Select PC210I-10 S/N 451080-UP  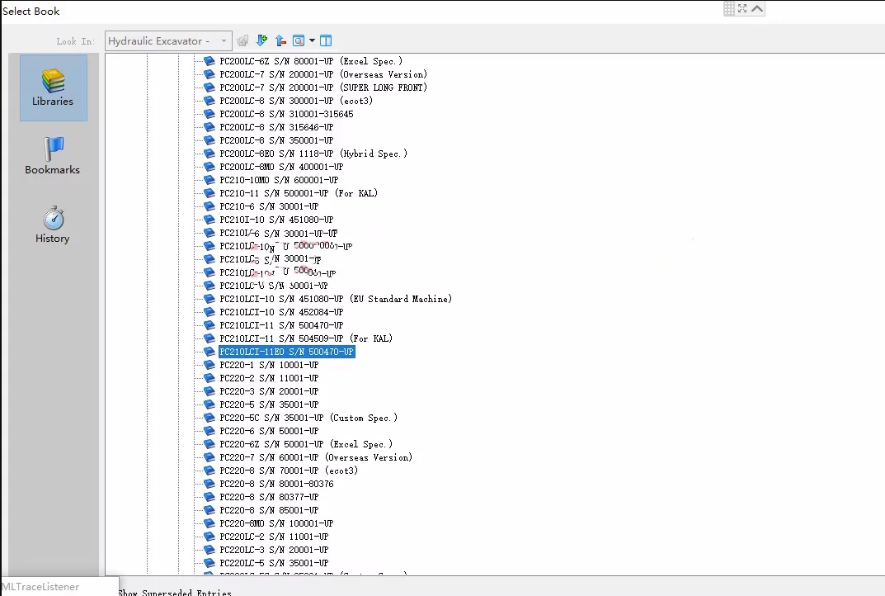276,220
